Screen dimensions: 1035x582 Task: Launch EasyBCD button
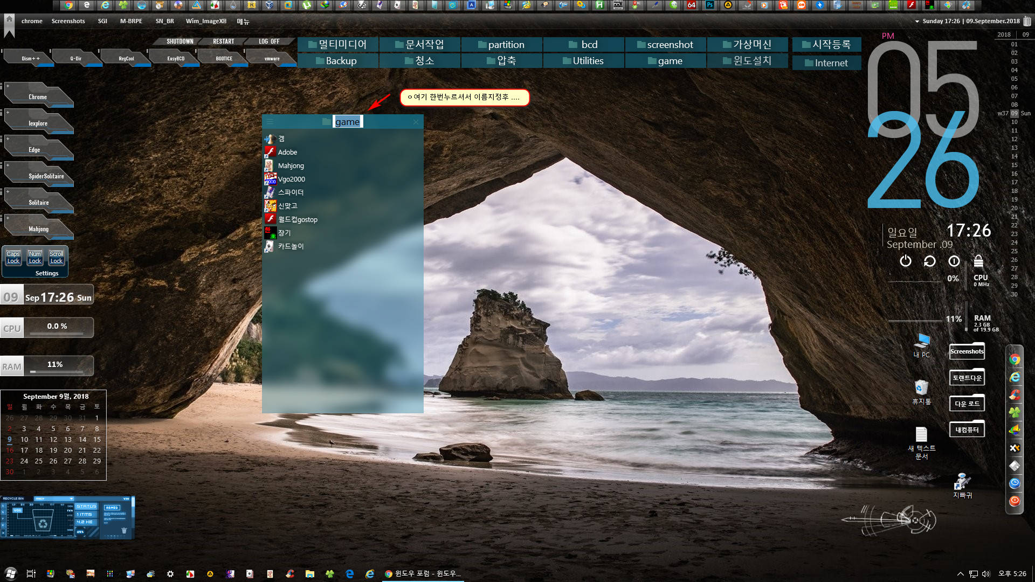(176, 58)
